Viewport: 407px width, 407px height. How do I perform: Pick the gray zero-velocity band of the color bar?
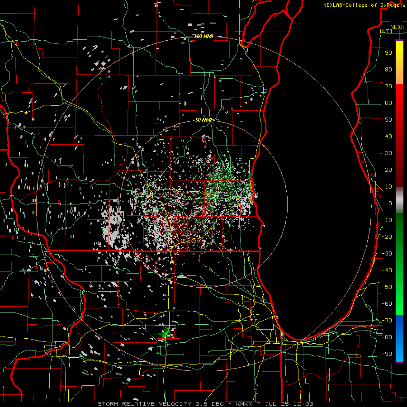399,200
